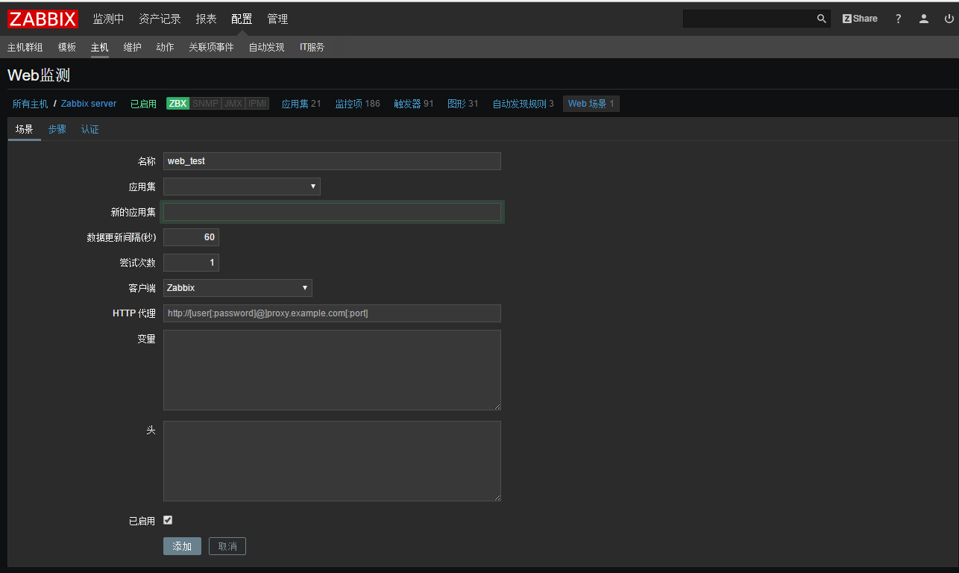
Task: Click the 尝试次数 field showing 1
Action: [191, 263]
